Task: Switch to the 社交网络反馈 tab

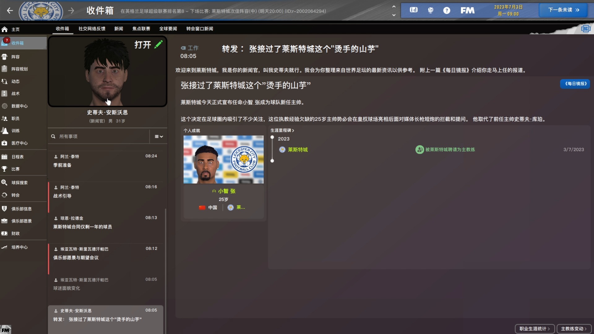Action: tap(91, 29)
